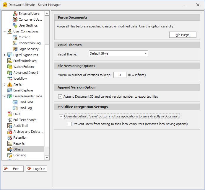This screenshot has height=190, width=205.
Task: Enable Prevent users from saving locally
Action: click(70, 124)
